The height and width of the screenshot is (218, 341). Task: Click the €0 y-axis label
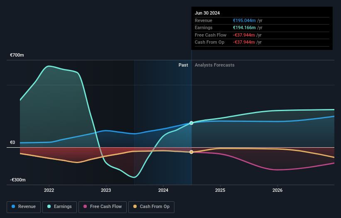pos(12,142)
